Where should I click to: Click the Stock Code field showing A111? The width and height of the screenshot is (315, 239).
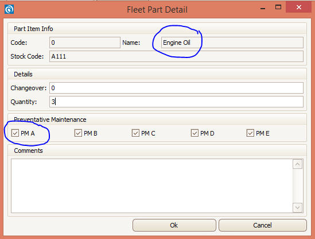176,56
